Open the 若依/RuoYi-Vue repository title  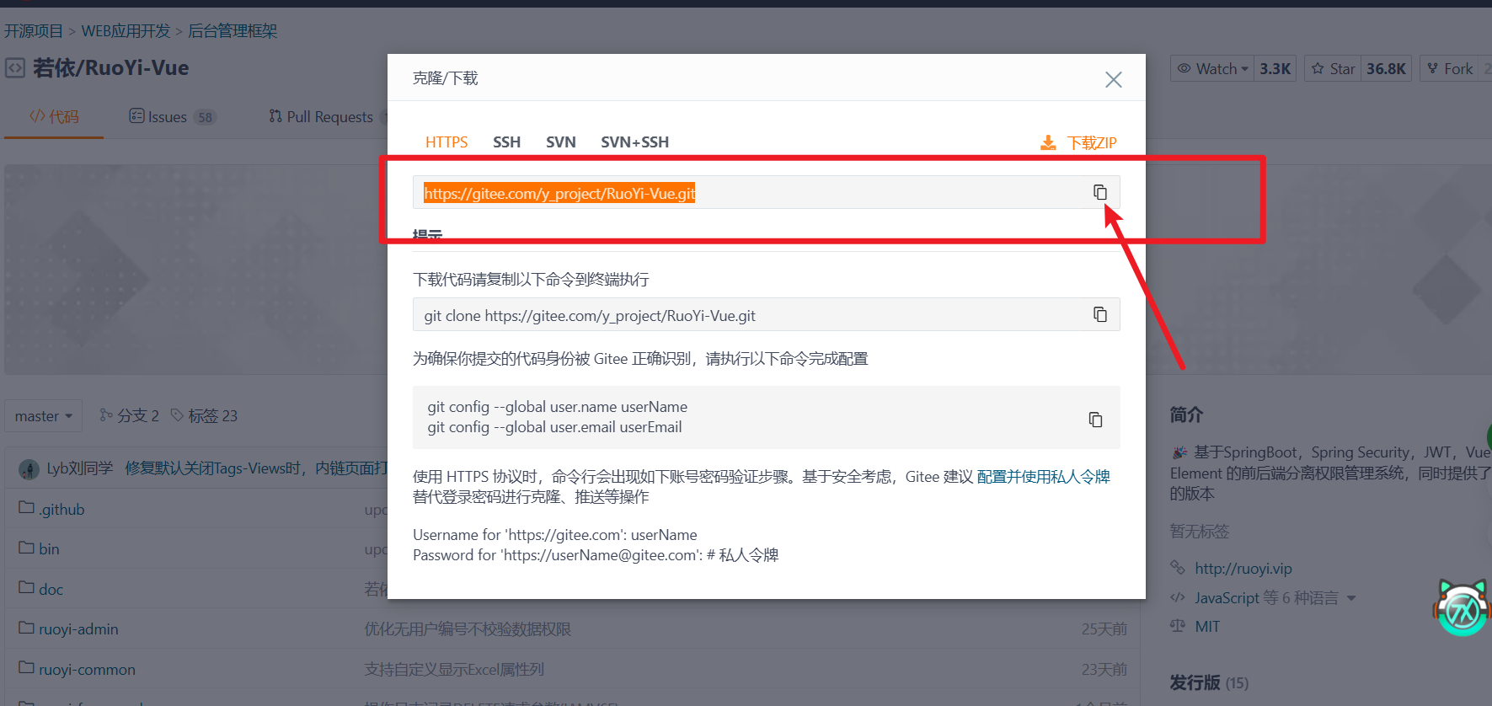pyautogui.click(x=110, y=67)
